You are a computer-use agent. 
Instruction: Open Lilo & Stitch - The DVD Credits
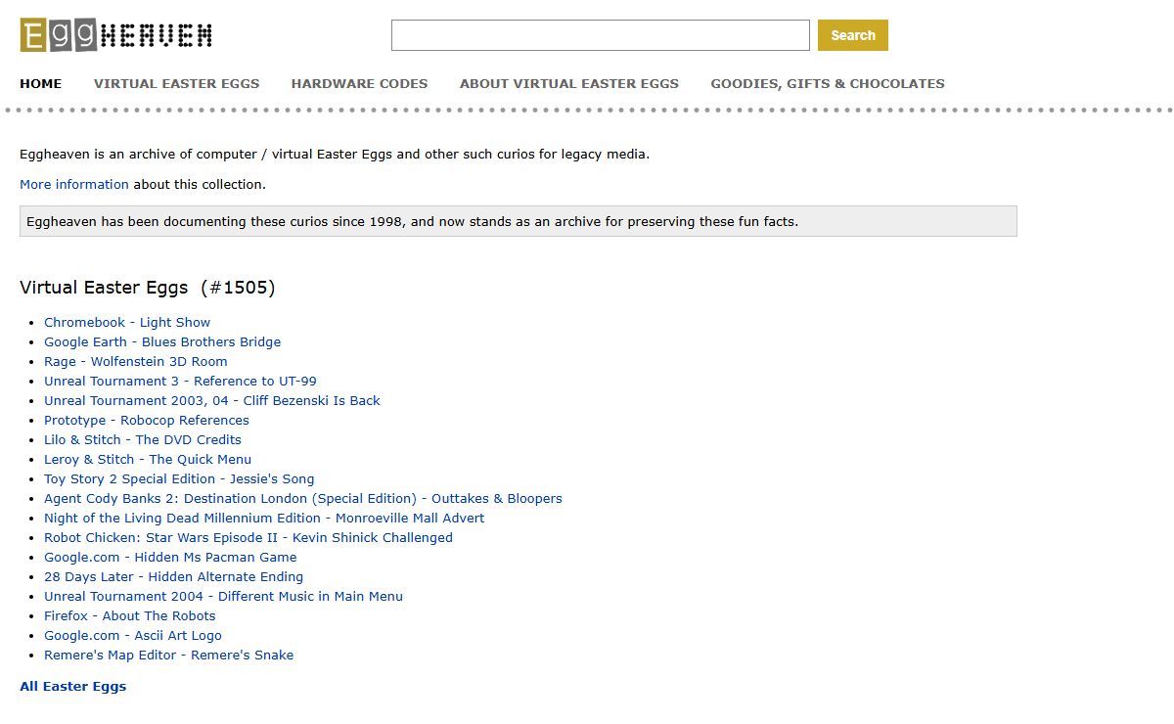[143, 439]
